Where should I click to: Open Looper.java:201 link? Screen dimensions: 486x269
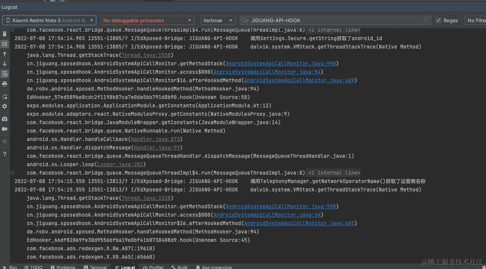120,164
